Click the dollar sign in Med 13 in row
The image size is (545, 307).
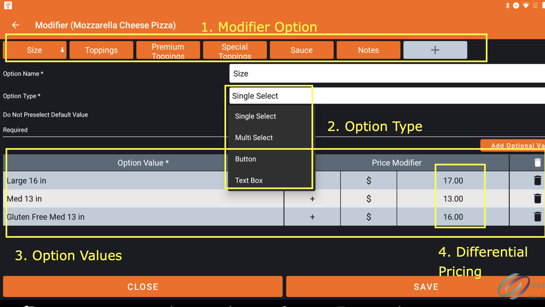click(x=369, y=199)
